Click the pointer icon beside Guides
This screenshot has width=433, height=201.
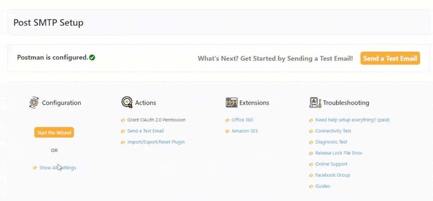pyautogui.click(x=311, y=187)
